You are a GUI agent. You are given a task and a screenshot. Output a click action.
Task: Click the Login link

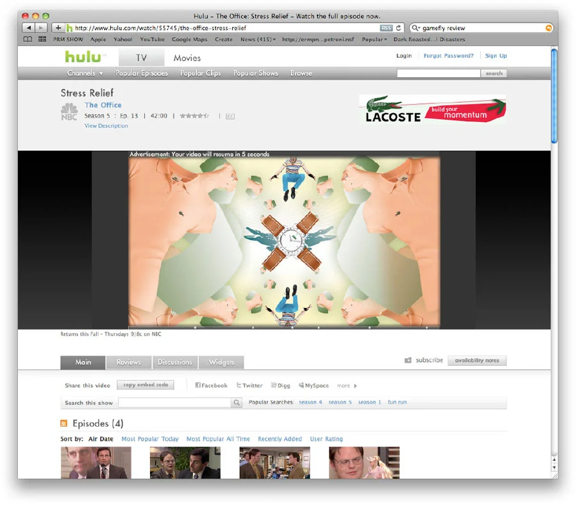tap(404, 56)
